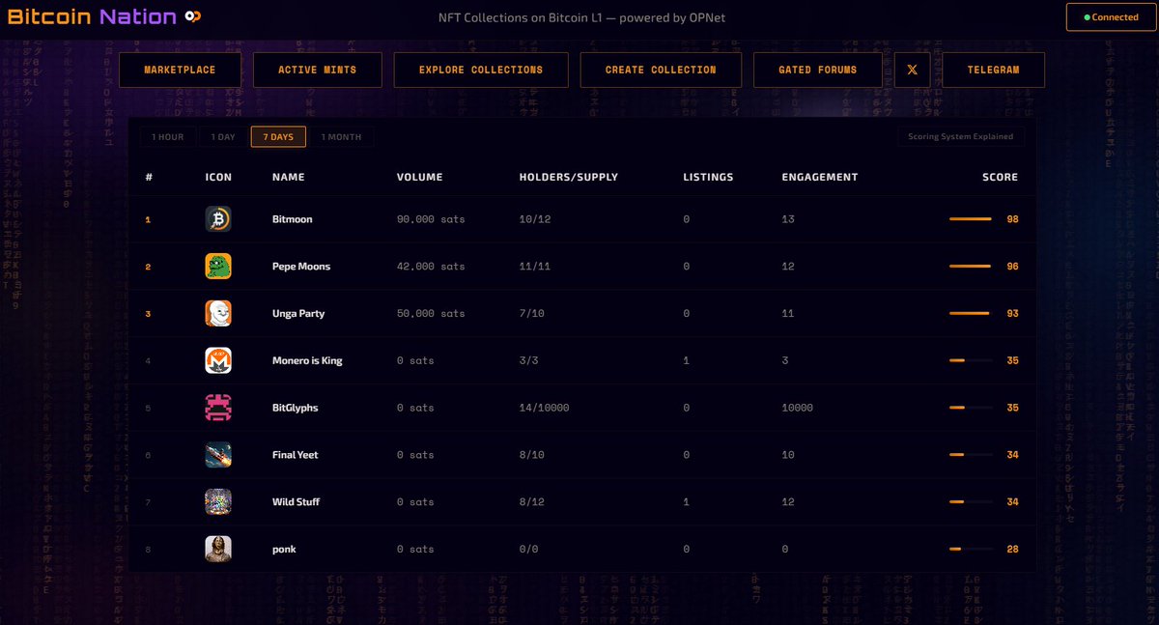This screenshot has height=625, width=1159.
Task: Open the Wild Stuff collection icon
Action: 218,501
